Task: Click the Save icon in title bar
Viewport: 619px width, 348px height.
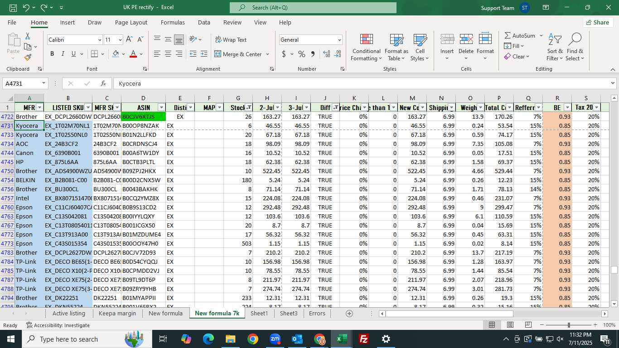Action: click(13, 8)
